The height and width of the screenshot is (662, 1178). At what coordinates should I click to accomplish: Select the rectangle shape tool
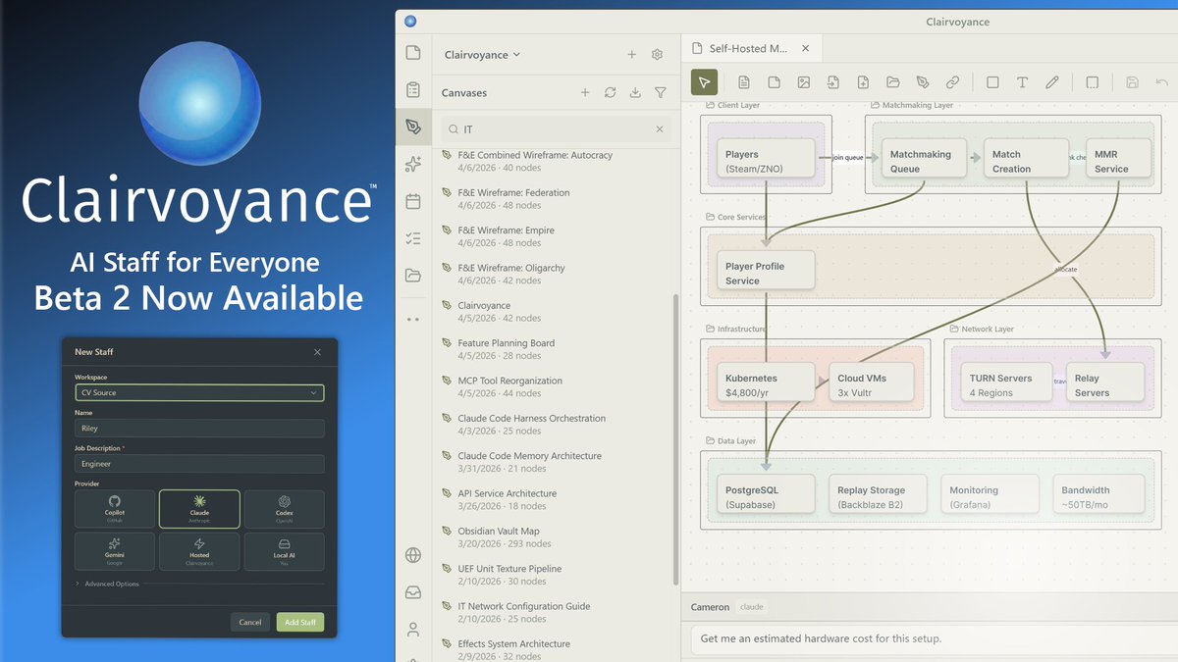pos(992,82)
